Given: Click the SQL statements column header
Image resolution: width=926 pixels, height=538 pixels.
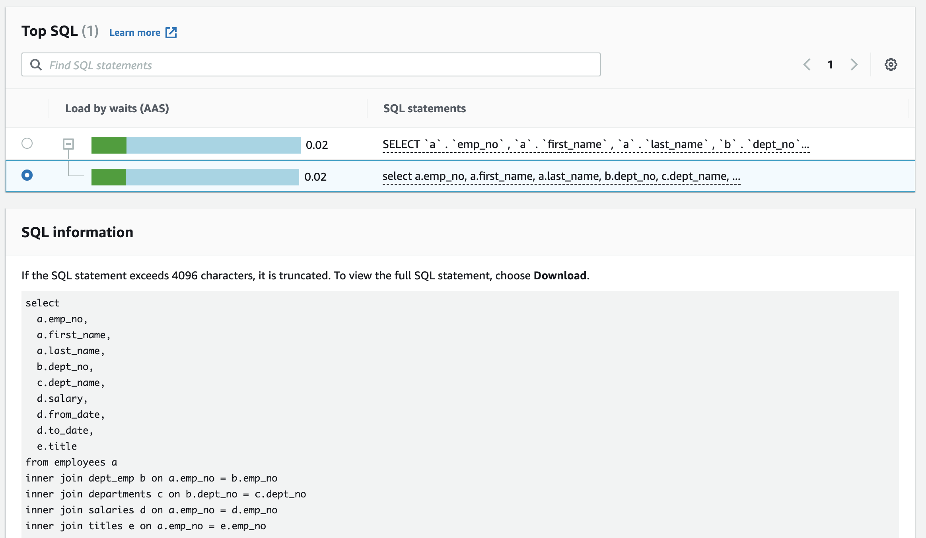Looking at the screenshot, I should click(x=424, y=108).
